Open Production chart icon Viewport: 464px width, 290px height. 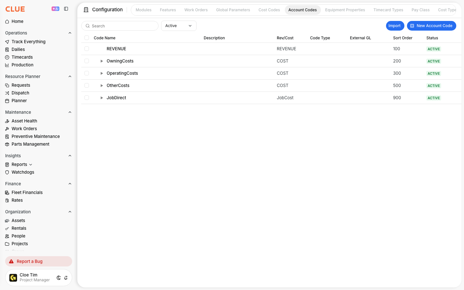point(7,65)
